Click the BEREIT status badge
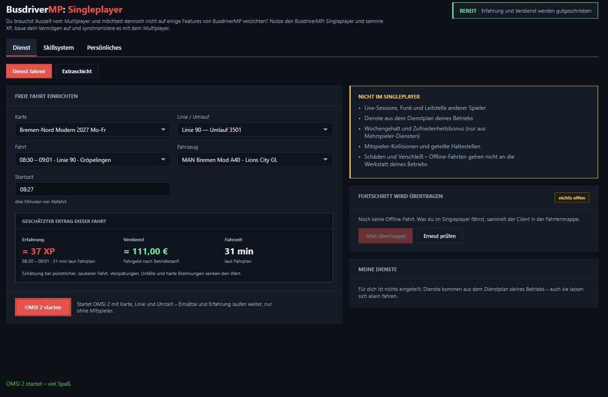Image resolution: width=608 pixels, height=397 pixels. tap(525, 11)
